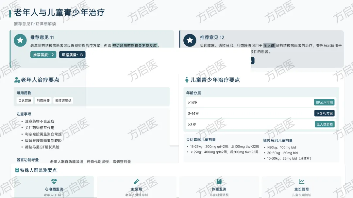Click the star icon beside 推荐意见 12
The image size is (353, 198).
pos(190,40)
